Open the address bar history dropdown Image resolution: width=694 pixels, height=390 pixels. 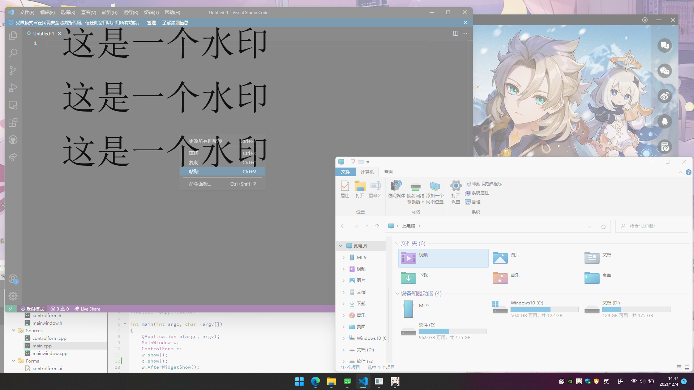pyautogui.click(x=590, y=226)
